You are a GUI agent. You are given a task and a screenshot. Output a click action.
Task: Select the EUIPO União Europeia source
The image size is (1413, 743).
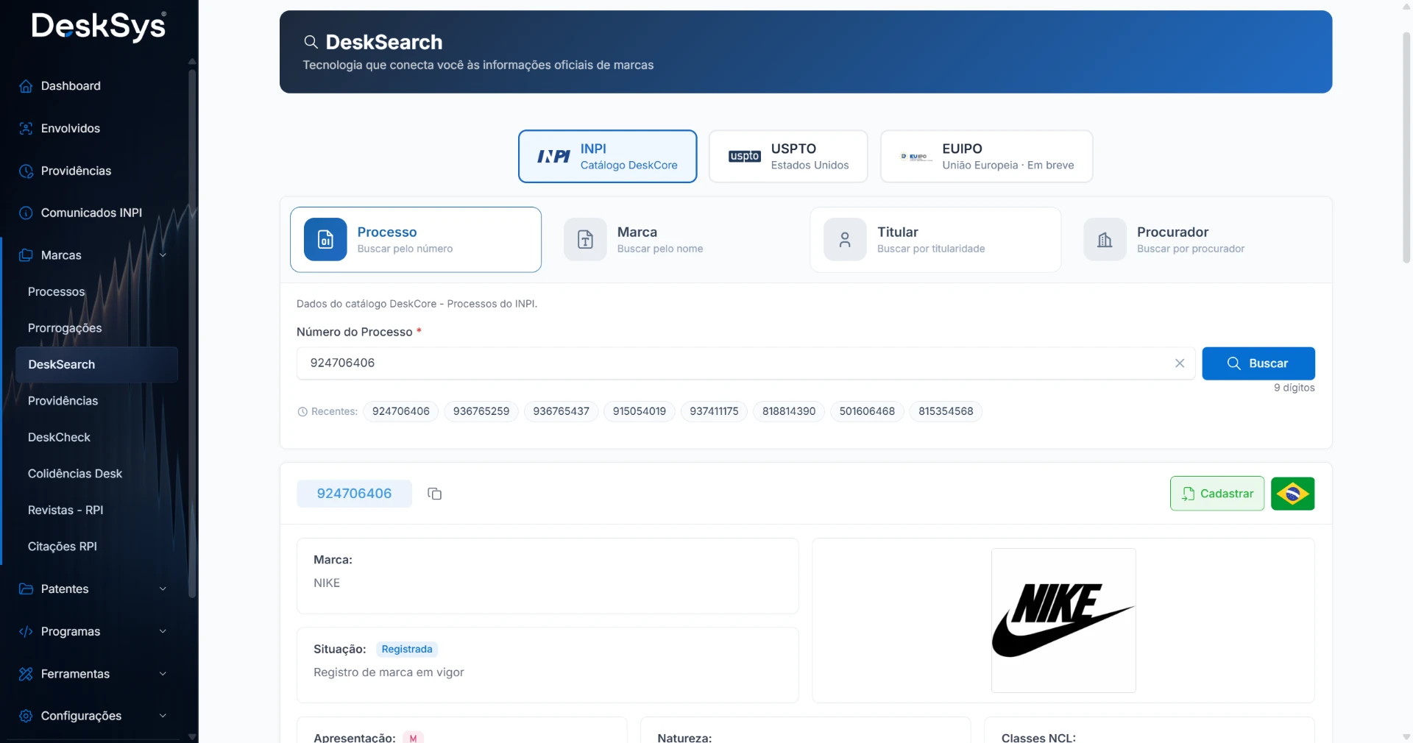click(x=986, y=157)
